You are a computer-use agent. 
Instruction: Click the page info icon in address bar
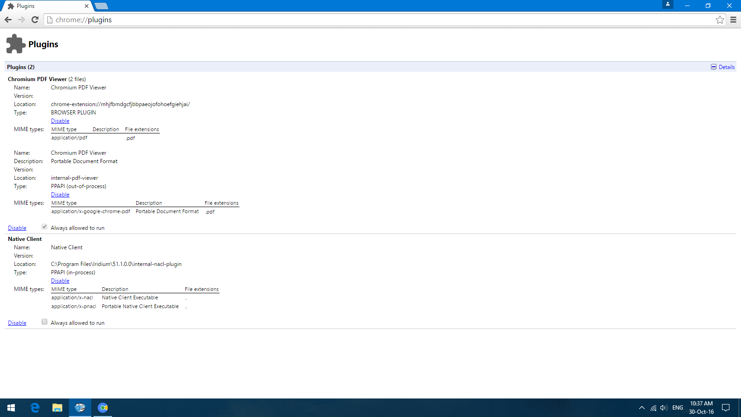tap(50, 19)
